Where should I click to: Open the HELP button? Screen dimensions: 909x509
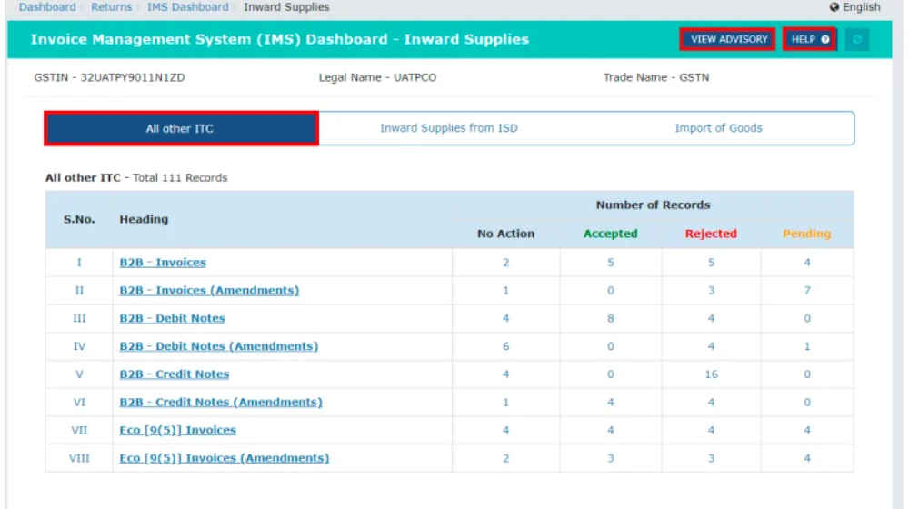click(x=810, y=40)
